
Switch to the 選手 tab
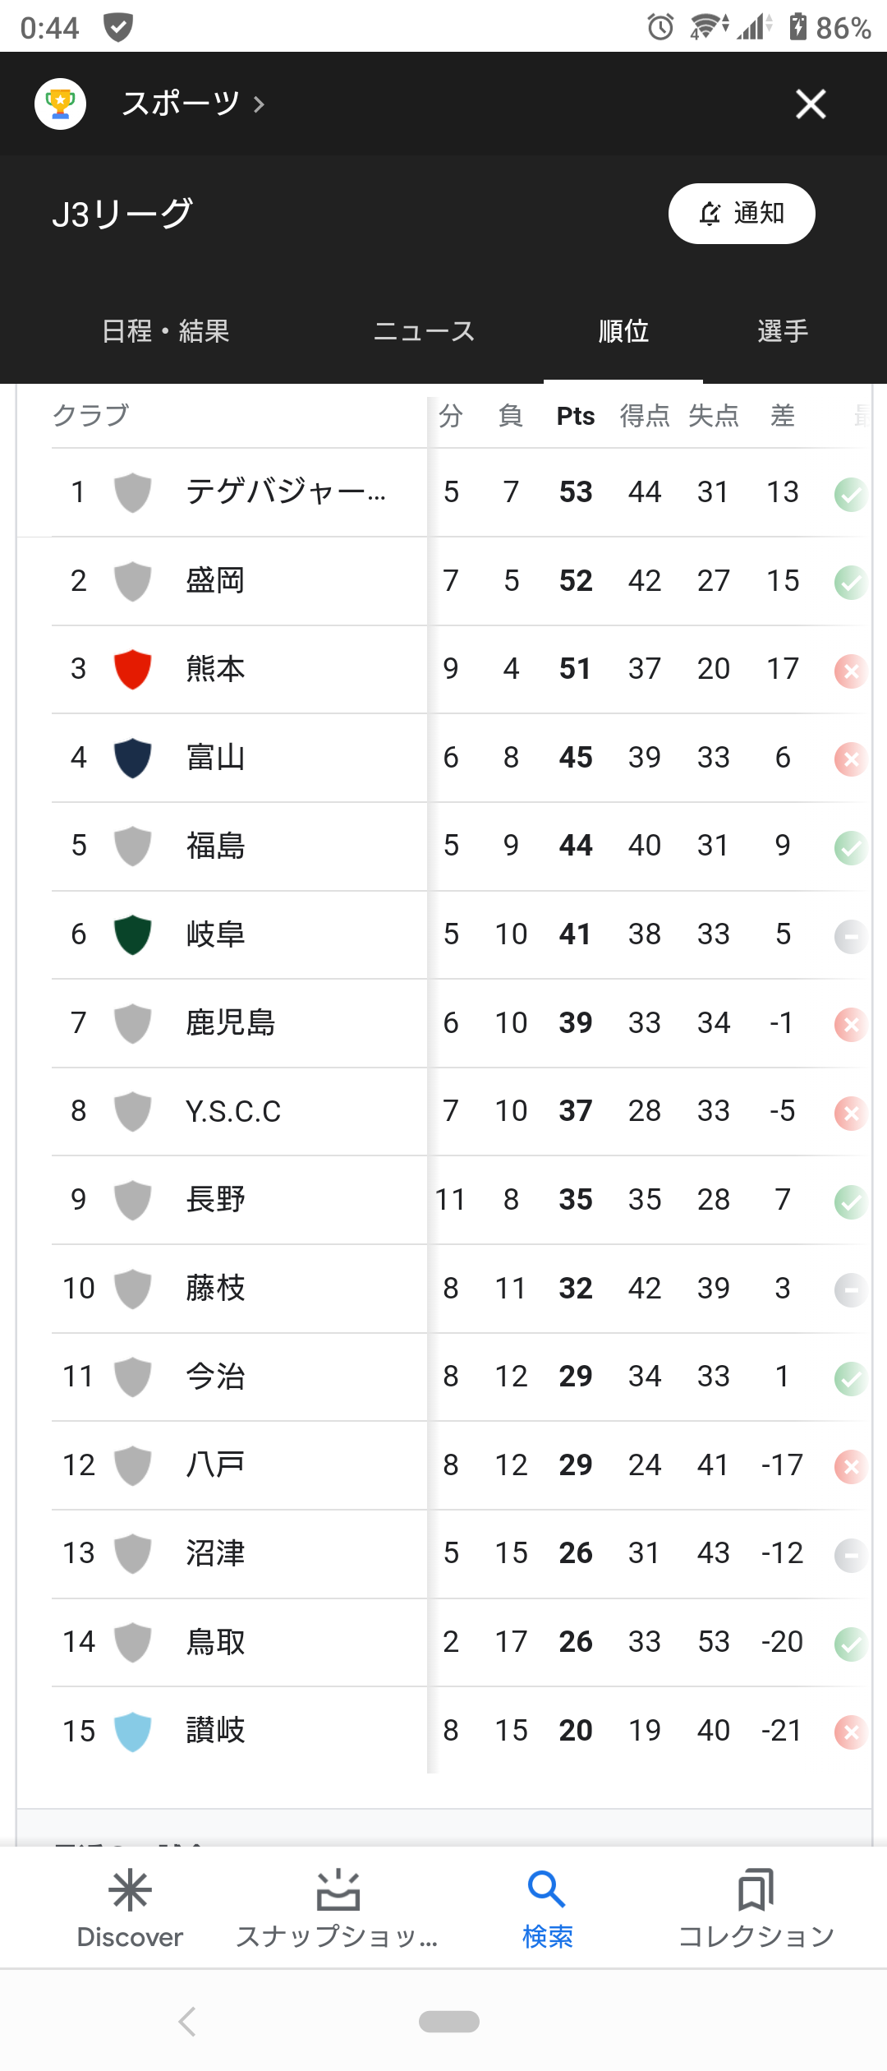782,331
